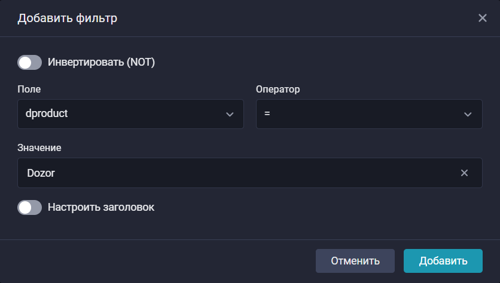Click the Инвертировать (NOT) label text
The height and width of the screenshot is (283, 500).
pos(101,62)
